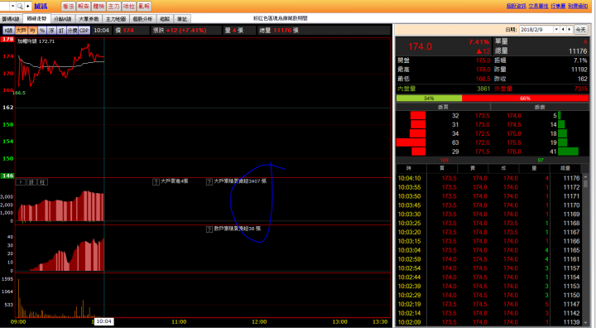Switch to the 大單券商 tab
The height and width of the screenshot is (328, 596).
point(89,19)
